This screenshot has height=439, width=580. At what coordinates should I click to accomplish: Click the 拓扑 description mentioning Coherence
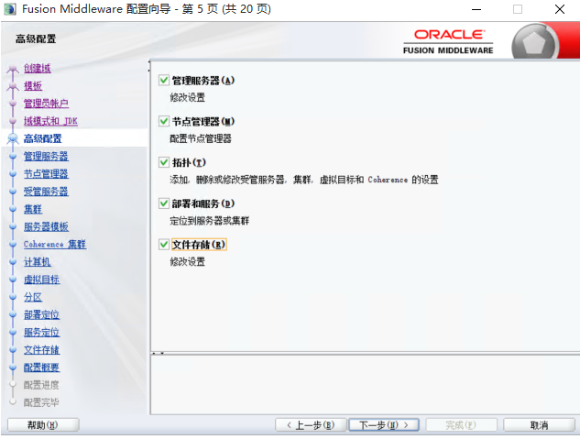click(304, 180)
